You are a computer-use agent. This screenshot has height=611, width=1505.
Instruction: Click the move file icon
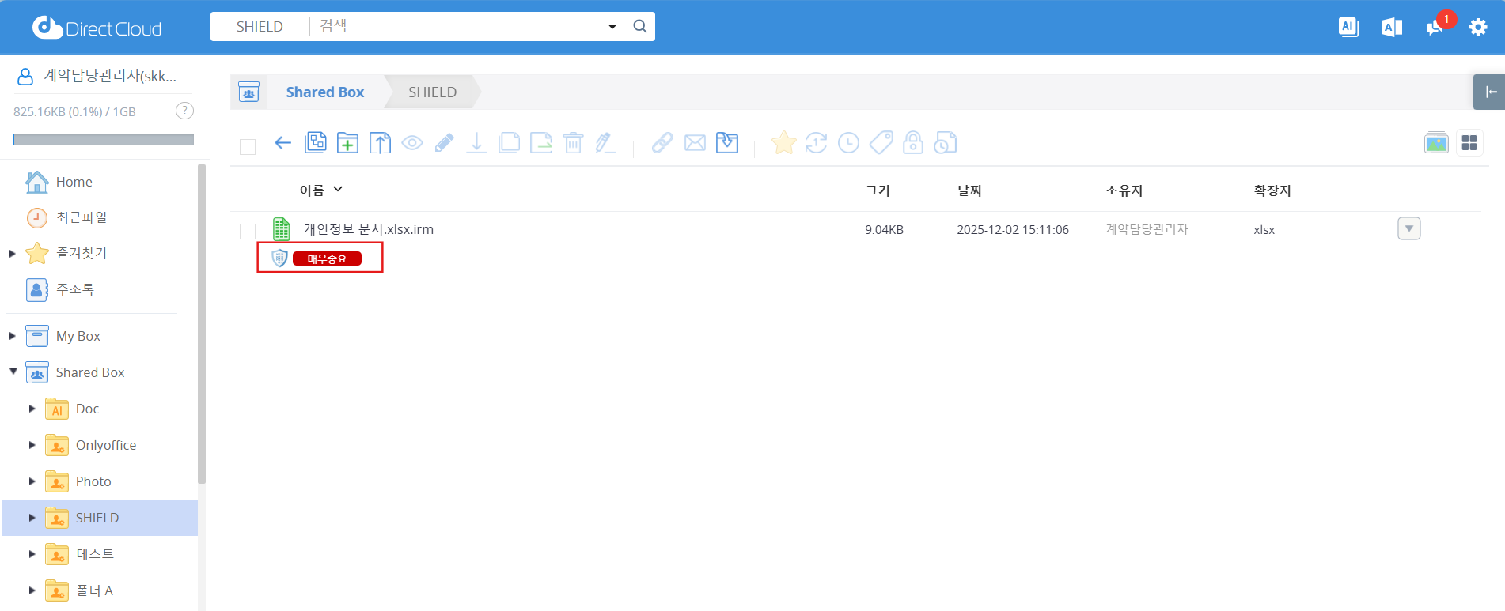pos(541,142)
